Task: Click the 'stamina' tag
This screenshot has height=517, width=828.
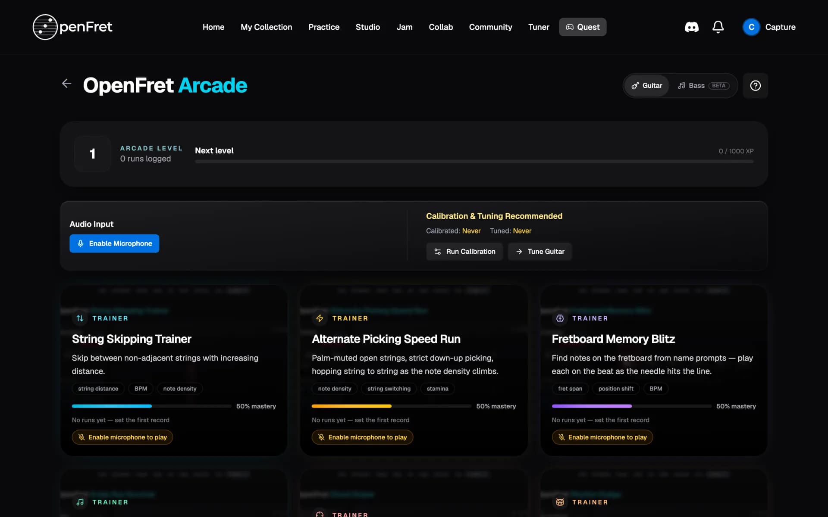Action: tap(437, 389)
